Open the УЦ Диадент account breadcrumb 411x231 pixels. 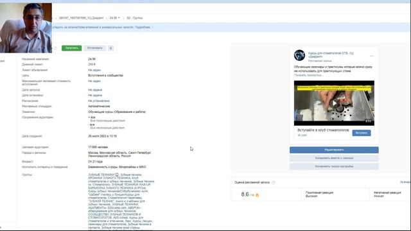(81, 18)
